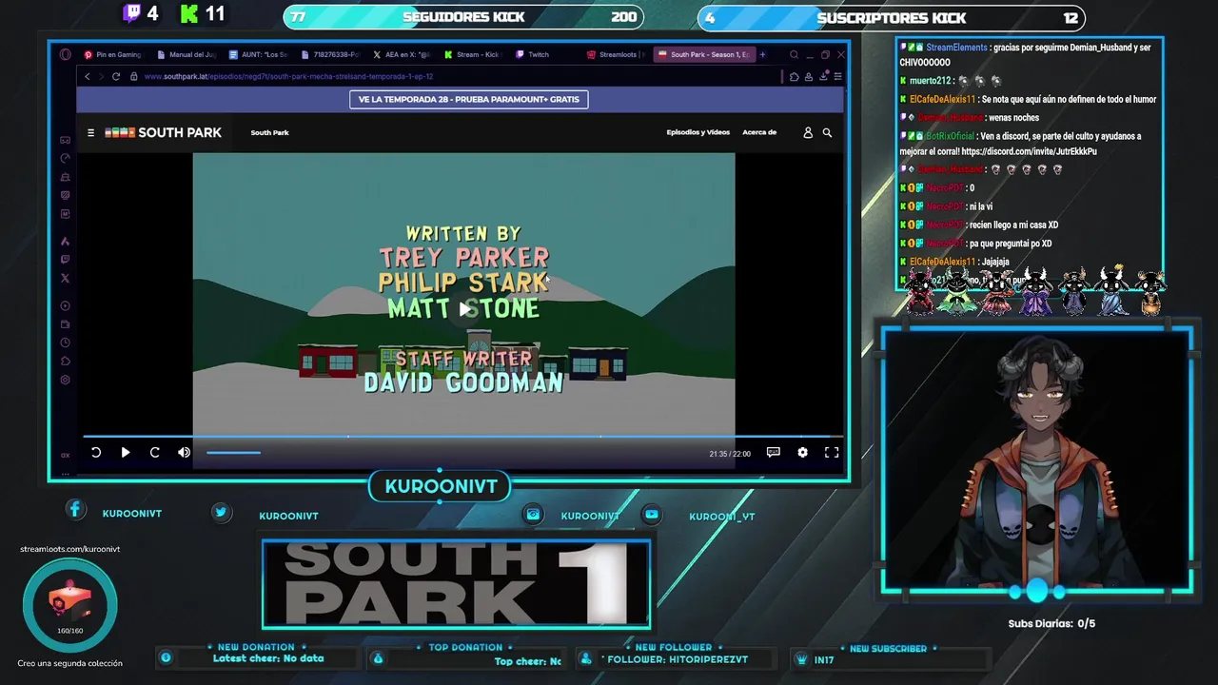Open Twitch in the Opera sidebar

(x=65, y=259)
